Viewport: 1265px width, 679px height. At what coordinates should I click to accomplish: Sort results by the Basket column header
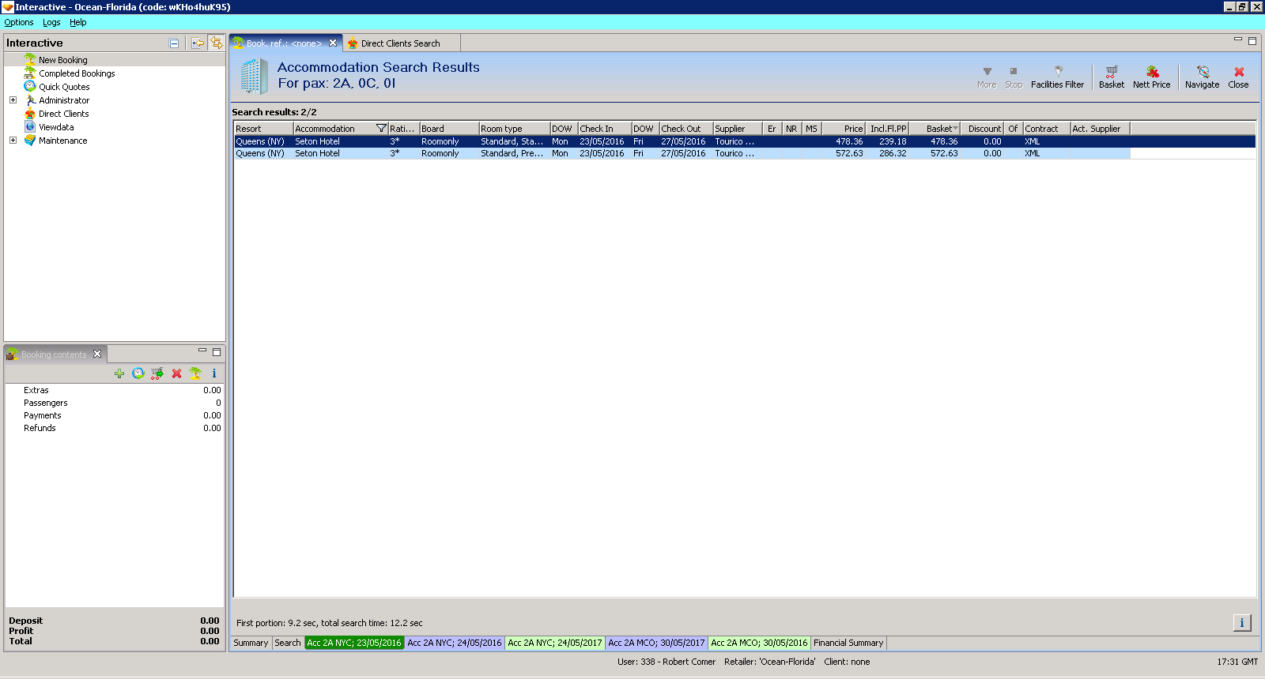pos(935,129)
